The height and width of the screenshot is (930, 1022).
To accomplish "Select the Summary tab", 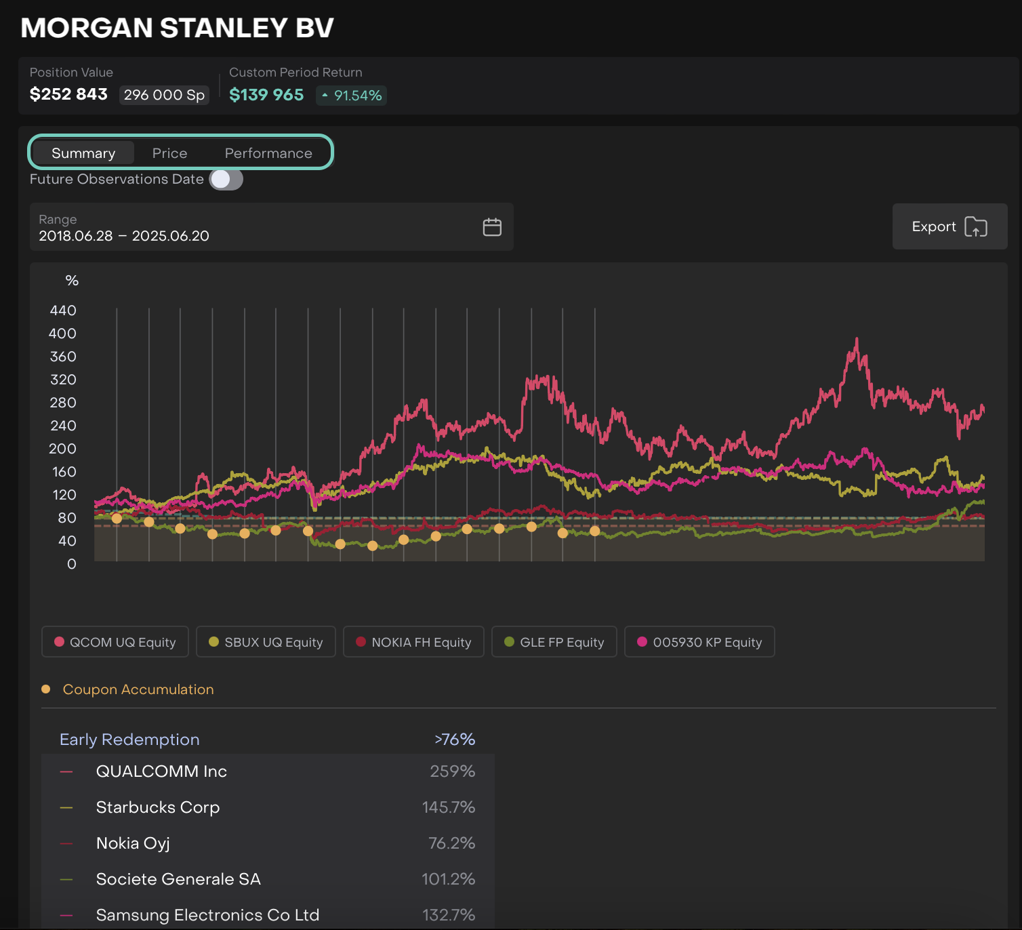I will 83,153.
